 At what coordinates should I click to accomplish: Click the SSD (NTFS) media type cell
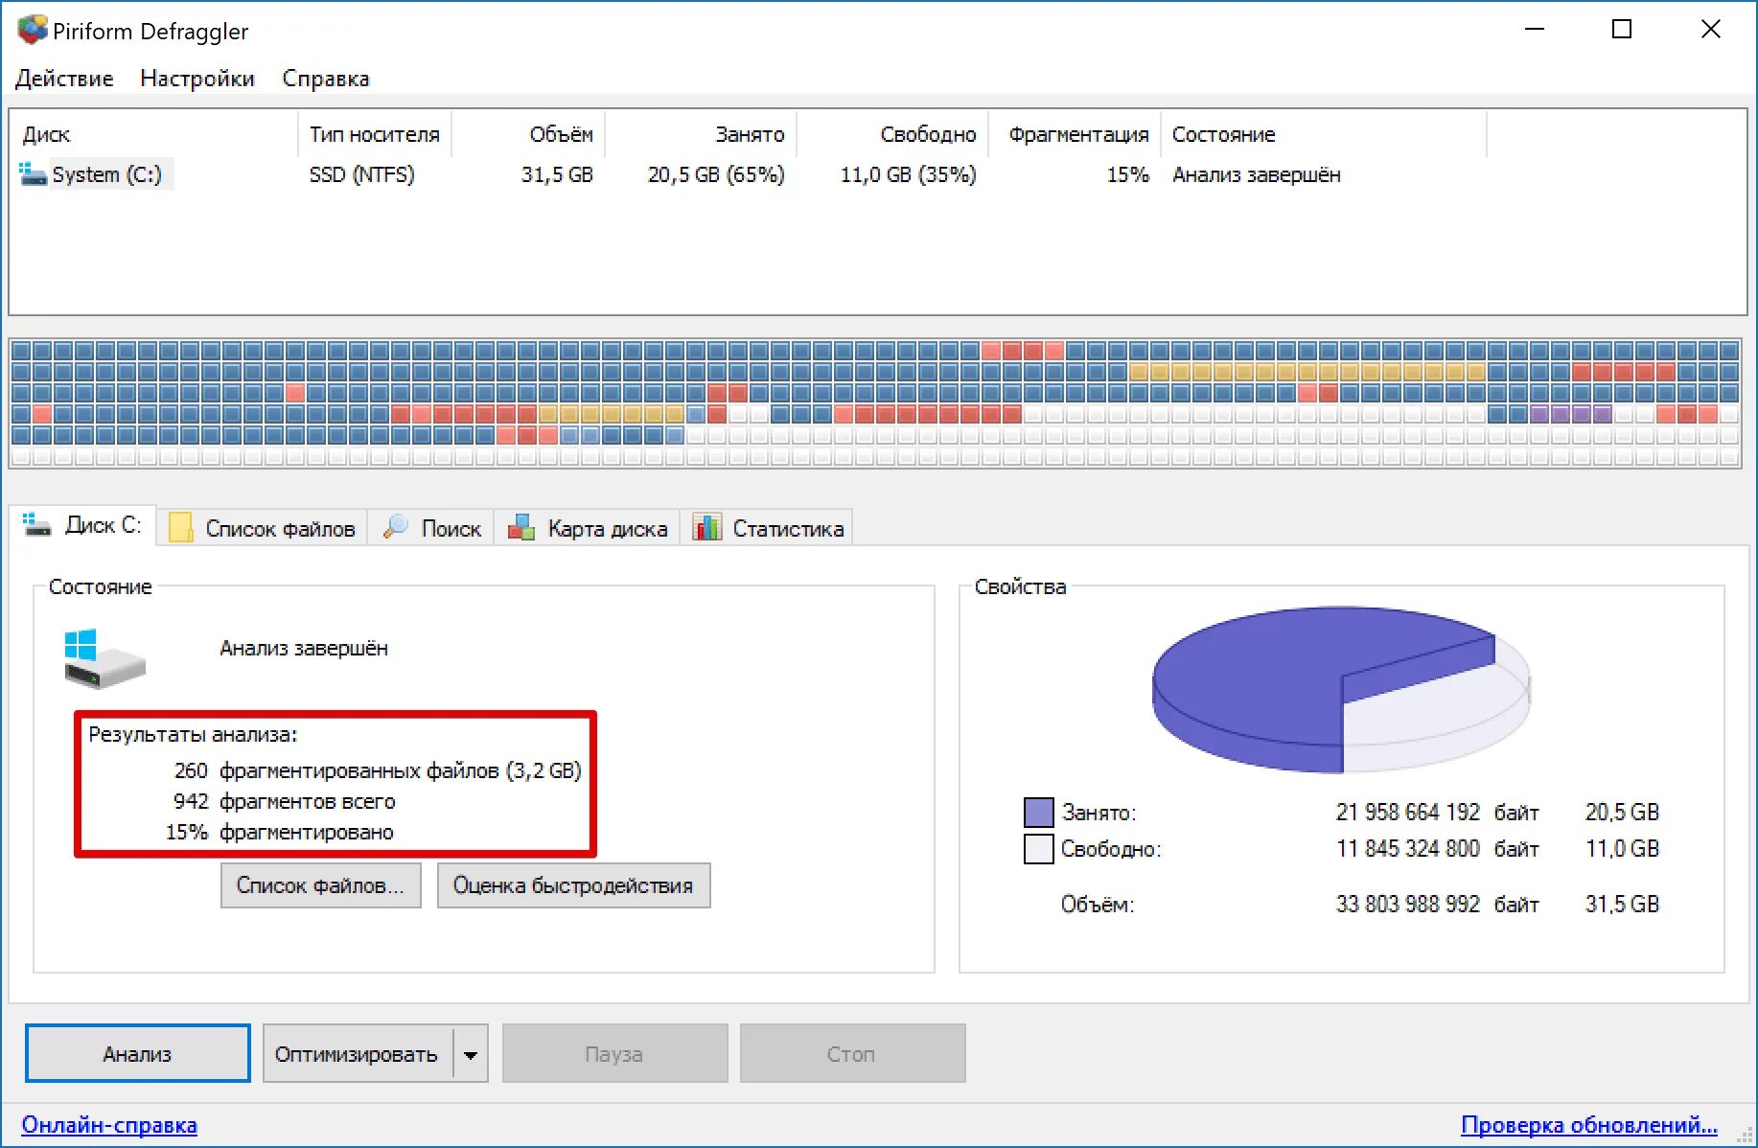pyautogui.click(x=362, y=174)
